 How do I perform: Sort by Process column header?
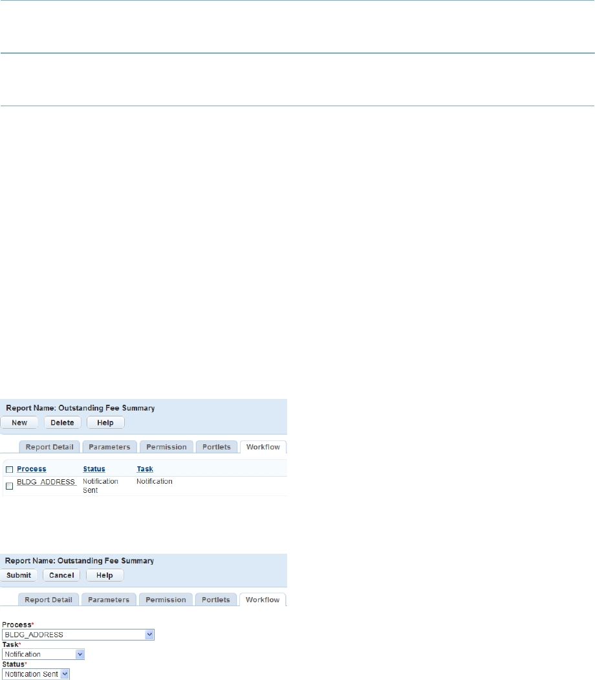coord(32,469)
